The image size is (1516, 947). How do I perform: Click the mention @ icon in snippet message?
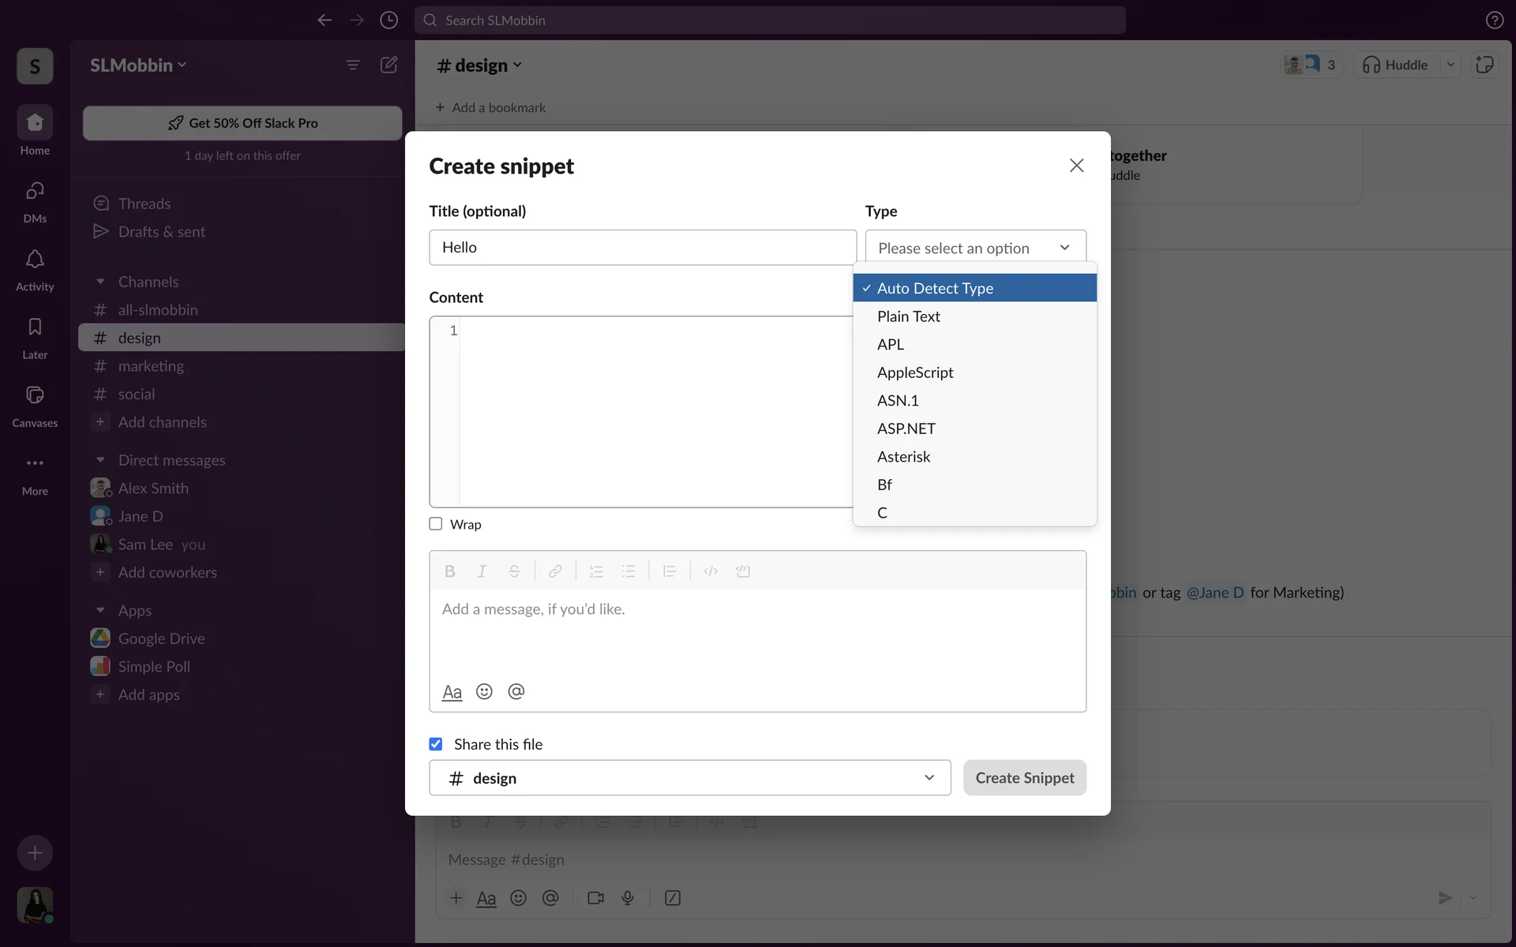click(x=516, y=692)
